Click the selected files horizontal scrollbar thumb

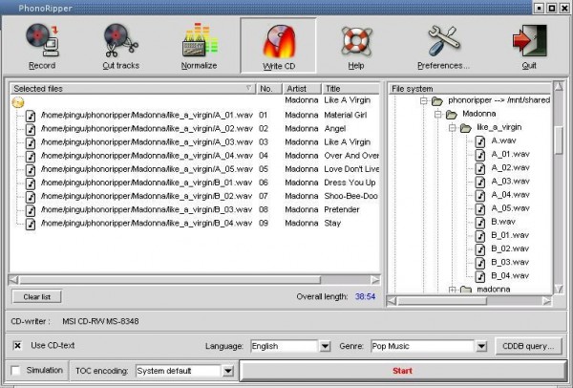click(170, 280)
